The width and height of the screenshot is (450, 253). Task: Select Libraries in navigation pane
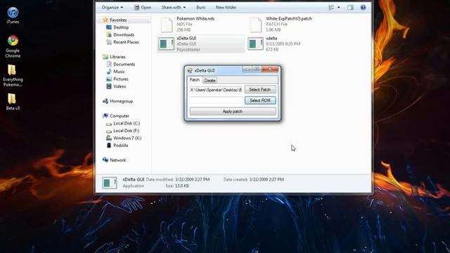(117, 57)
